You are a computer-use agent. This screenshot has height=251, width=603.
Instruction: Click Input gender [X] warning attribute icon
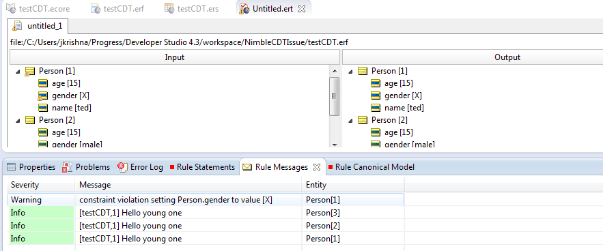tap(43, 95)
